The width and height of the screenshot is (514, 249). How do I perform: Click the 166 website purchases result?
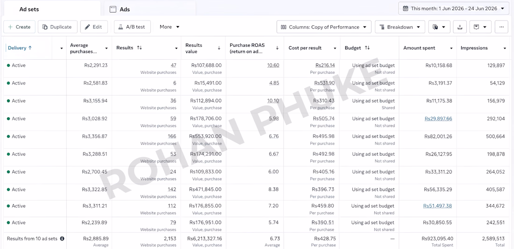click(172, 137)
